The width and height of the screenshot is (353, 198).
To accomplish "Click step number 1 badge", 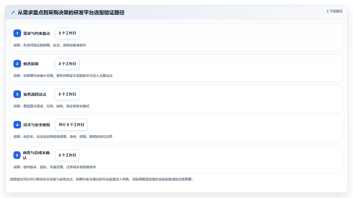I will pos(17,33).
